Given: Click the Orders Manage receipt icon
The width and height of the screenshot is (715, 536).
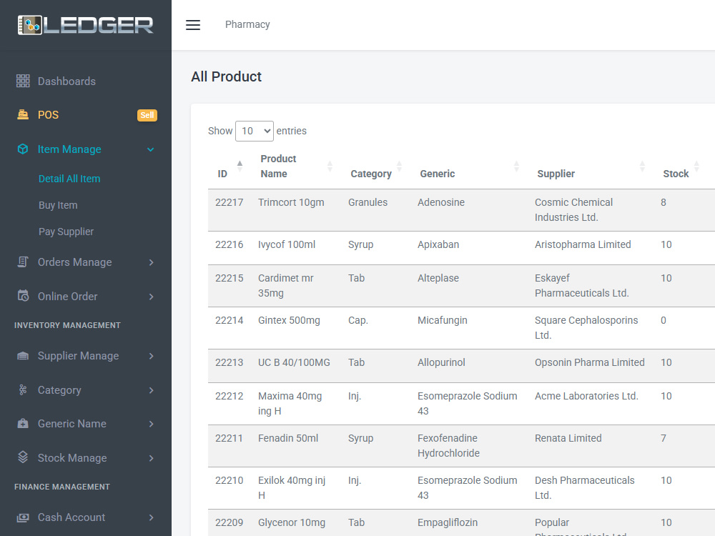Looking at the screenshot, I should click(23, 262).
